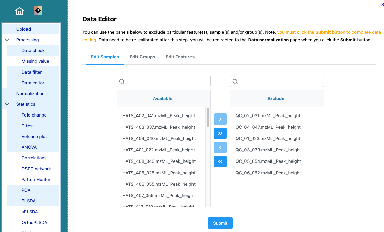The image size is (384, 232).
Task: Go to the home page icon
Action: pyautogui.click(x=19, y=11)
